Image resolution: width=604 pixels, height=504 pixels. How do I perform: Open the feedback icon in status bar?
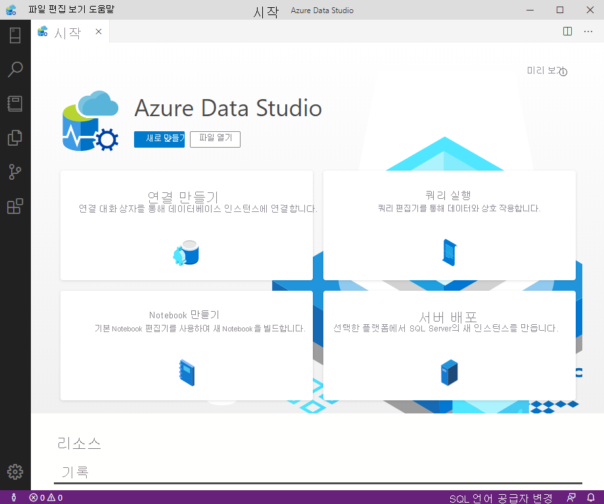tap(571, 497)
